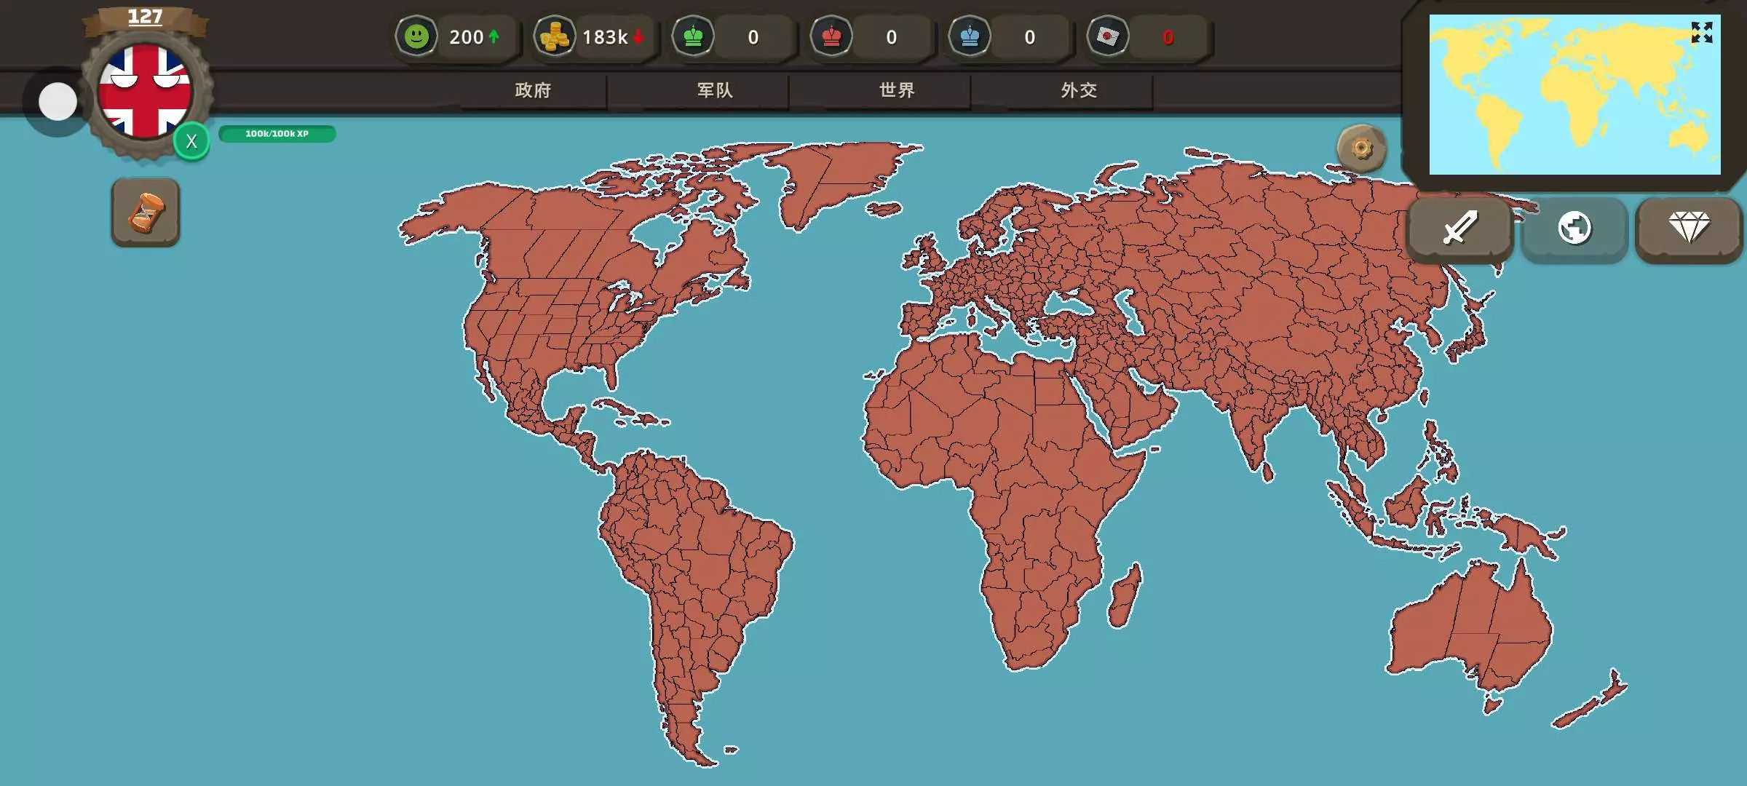Select the sword war mode button
The width and height of the screenshot is (1747, 786).
(x=1460, y=229)
